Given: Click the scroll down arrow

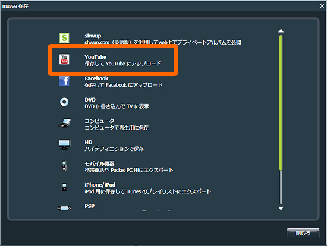Looking at the screenshot, I should point(281,208).
